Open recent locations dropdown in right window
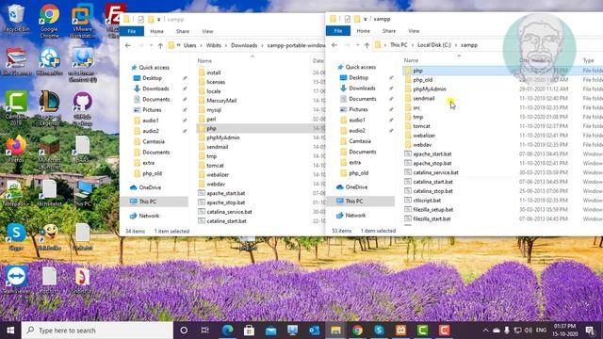This screenshot has height=339, width=603. (358, 45)
